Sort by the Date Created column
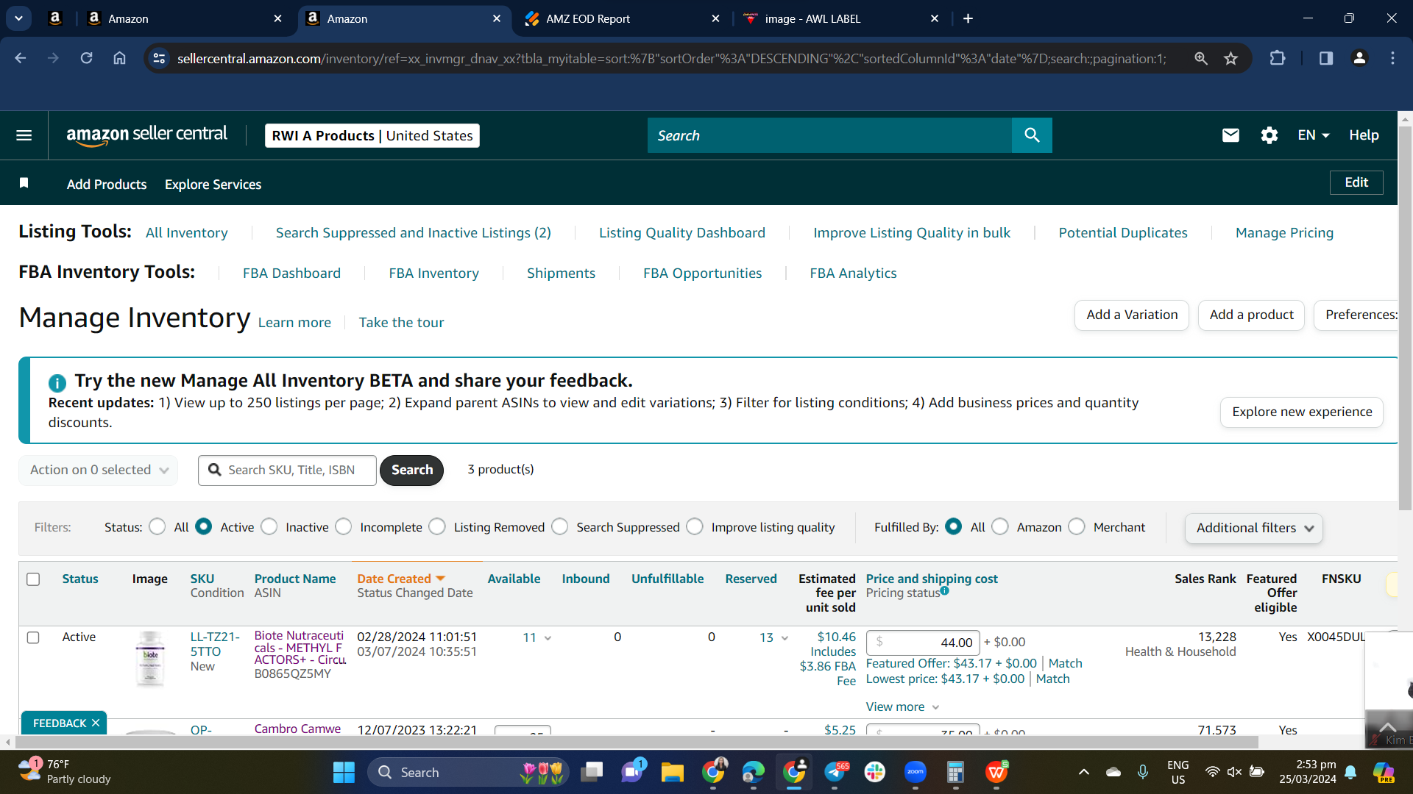The height and width of the screenshot is (794, 1413). tap(400, 579)
